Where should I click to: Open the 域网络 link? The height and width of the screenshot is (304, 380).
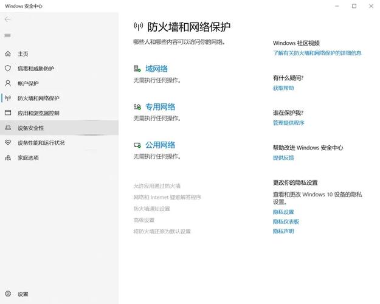pos(156,69)
